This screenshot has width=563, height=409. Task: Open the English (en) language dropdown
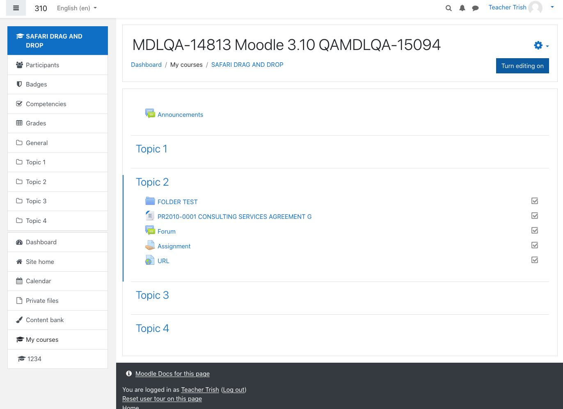(x=77, y=8)
